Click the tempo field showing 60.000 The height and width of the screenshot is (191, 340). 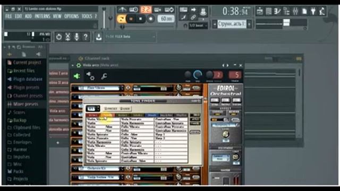click(x=166, y=19)
